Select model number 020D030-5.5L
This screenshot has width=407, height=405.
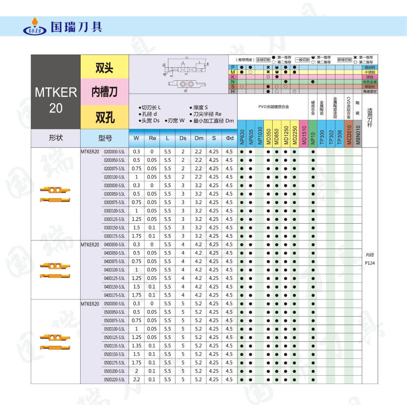[x=114, y=152]
